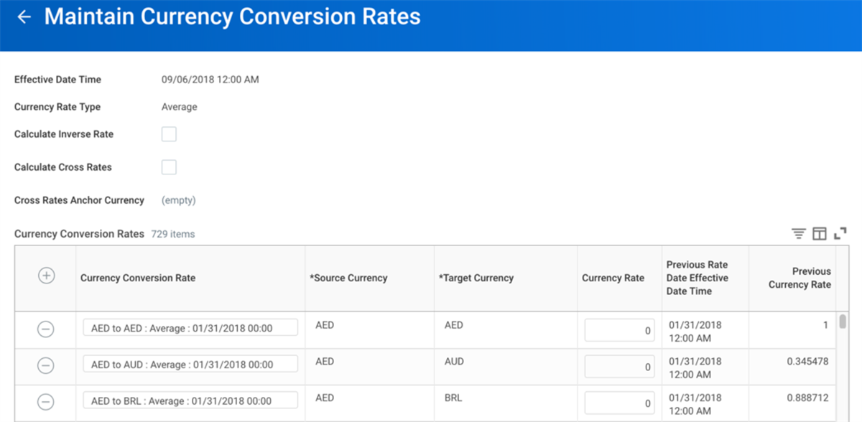Click the Currency Rate input for AUD row
Screen dimensions: 862x422
pyautogui.click(x=619, y=367)
